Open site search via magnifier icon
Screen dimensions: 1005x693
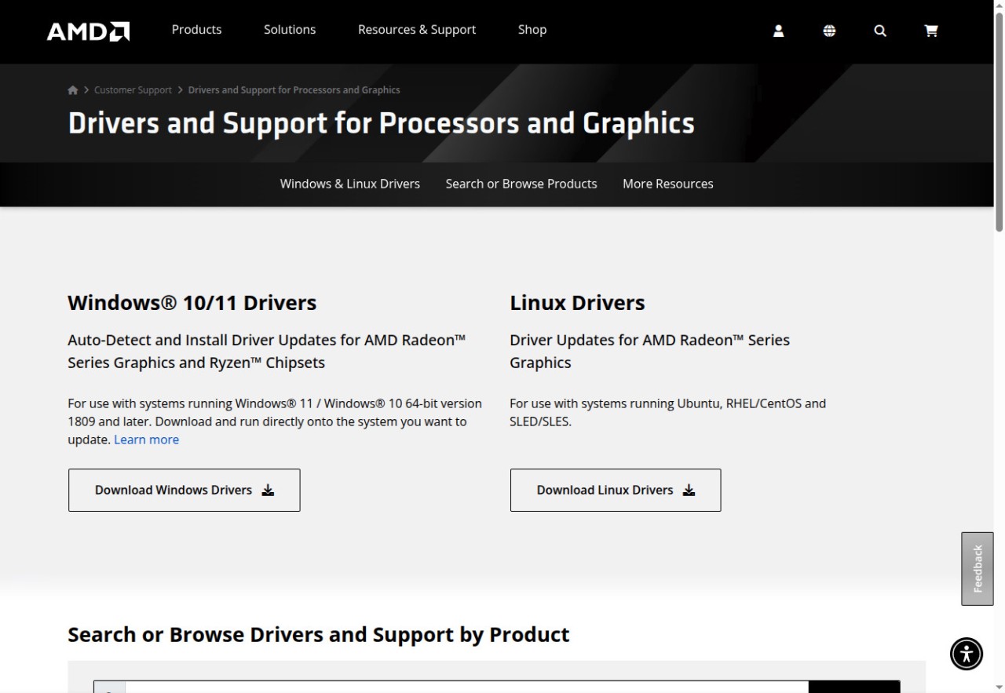tap(880, 31)
